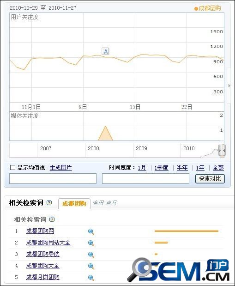Click the A news marker on chart
235x286 pixels.
(x=106, y=51)
